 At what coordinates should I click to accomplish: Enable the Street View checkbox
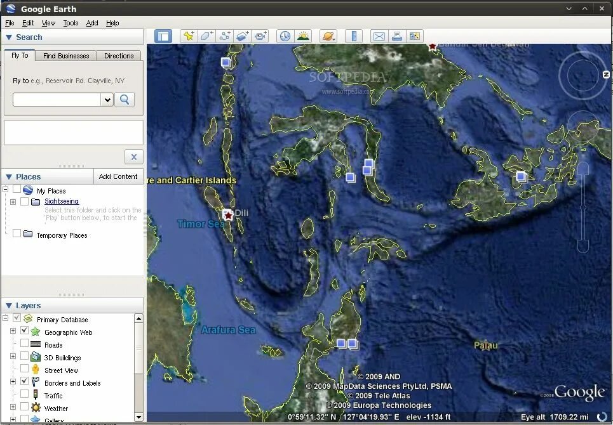(24, 369)
